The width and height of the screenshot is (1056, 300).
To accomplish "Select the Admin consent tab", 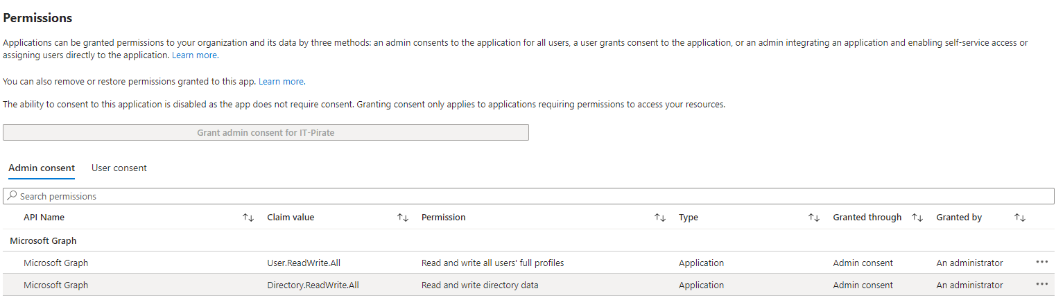I will click(x=42, y=168).
